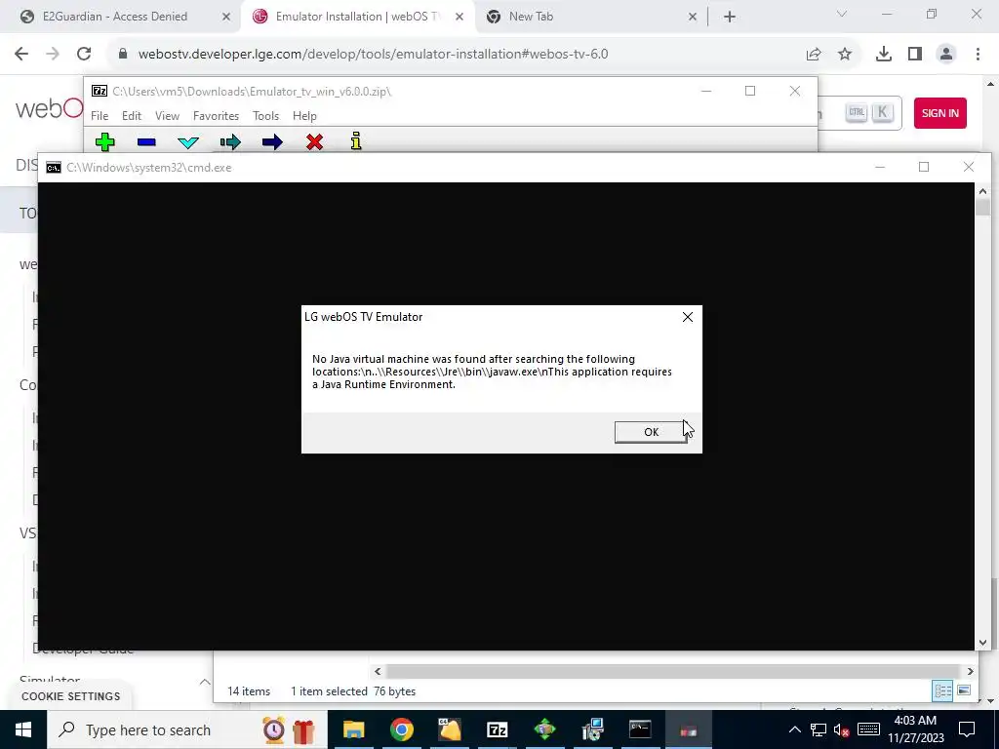Switch to the E2Guardian Access Denied tab
999x749 pixels.
[x=114, y=17]
